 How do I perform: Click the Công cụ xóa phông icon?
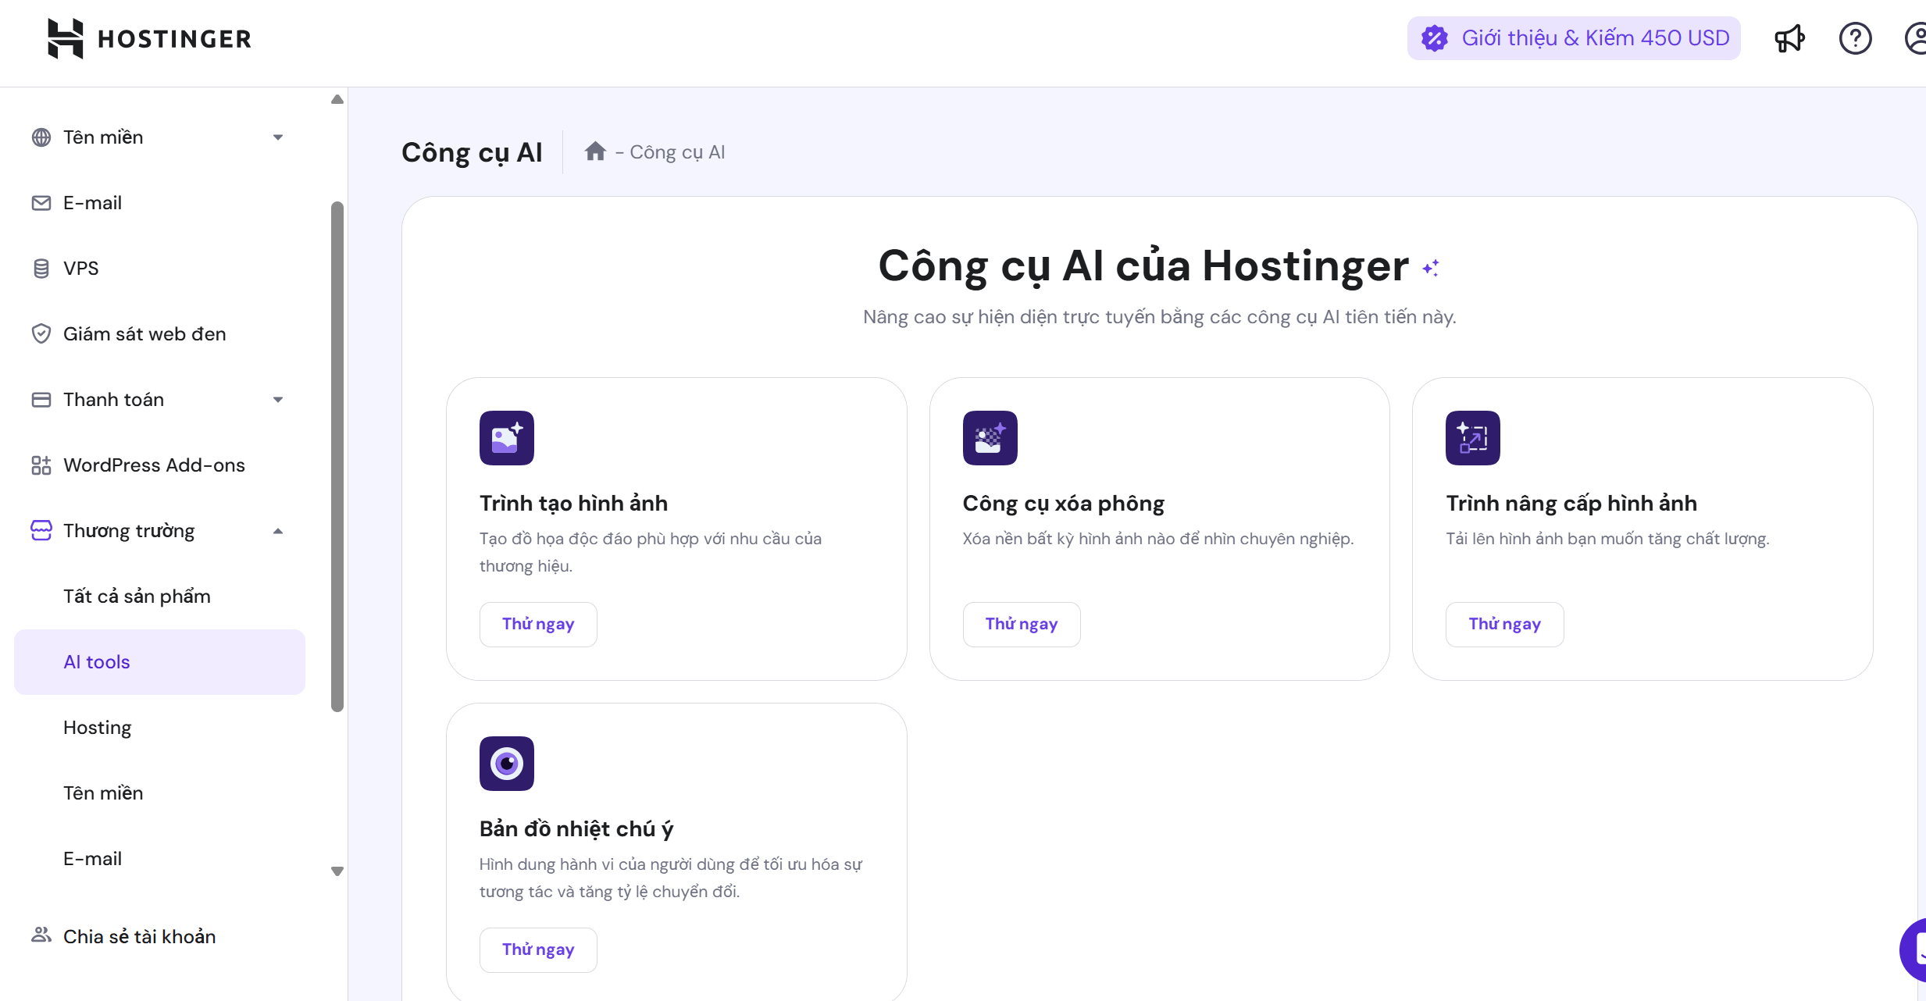(990, 438)
